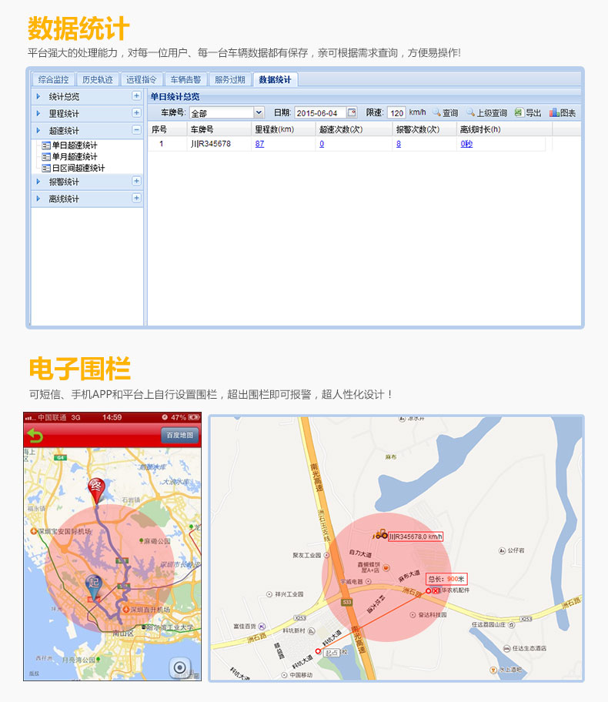
Task: Expand the 统计总览 section
Action: click(136, 96)
